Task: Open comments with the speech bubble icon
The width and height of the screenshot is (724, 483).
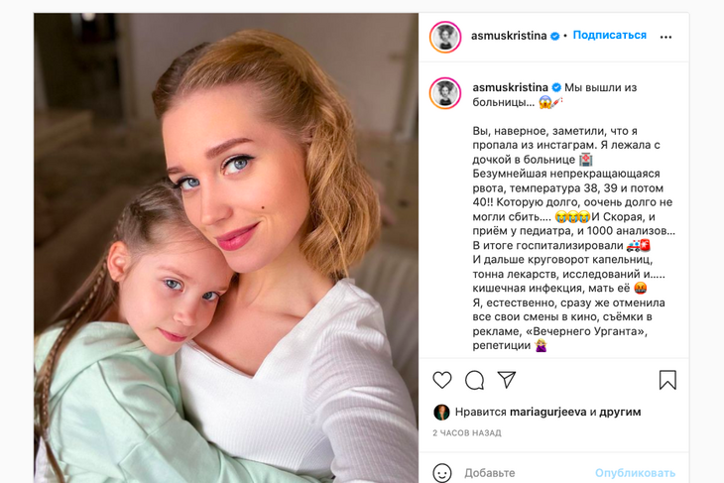Action: 474,381
